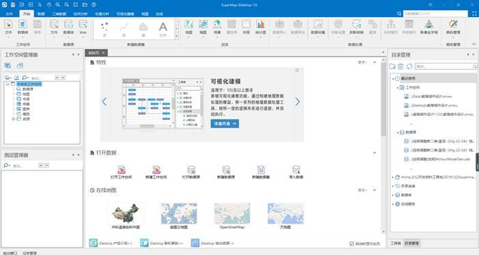Select 数据源 node in workspace tree
Viewport: 479px width, 255px height.
click(25, 89)
